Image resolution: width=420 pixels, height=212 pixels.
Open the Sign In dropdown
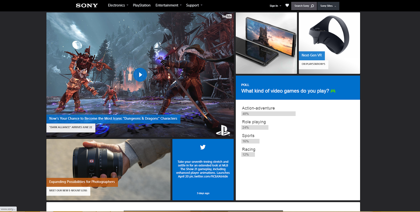click(275, 6)
